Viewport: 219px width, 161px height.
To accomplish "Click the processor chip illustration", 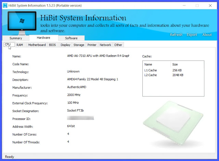I will [x=173, y=123].
